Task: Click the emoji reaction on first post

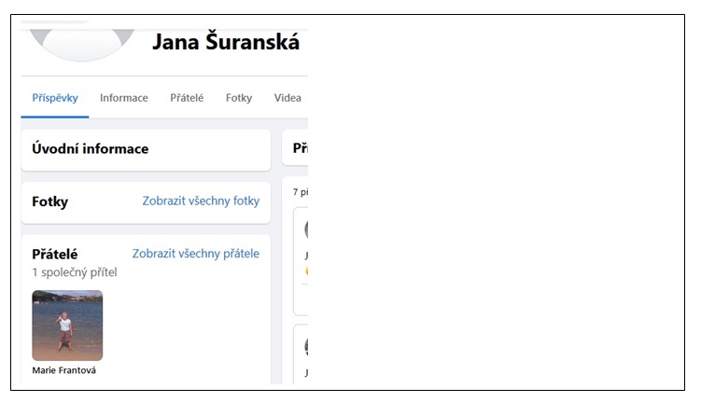Action: tap(307, 270)
